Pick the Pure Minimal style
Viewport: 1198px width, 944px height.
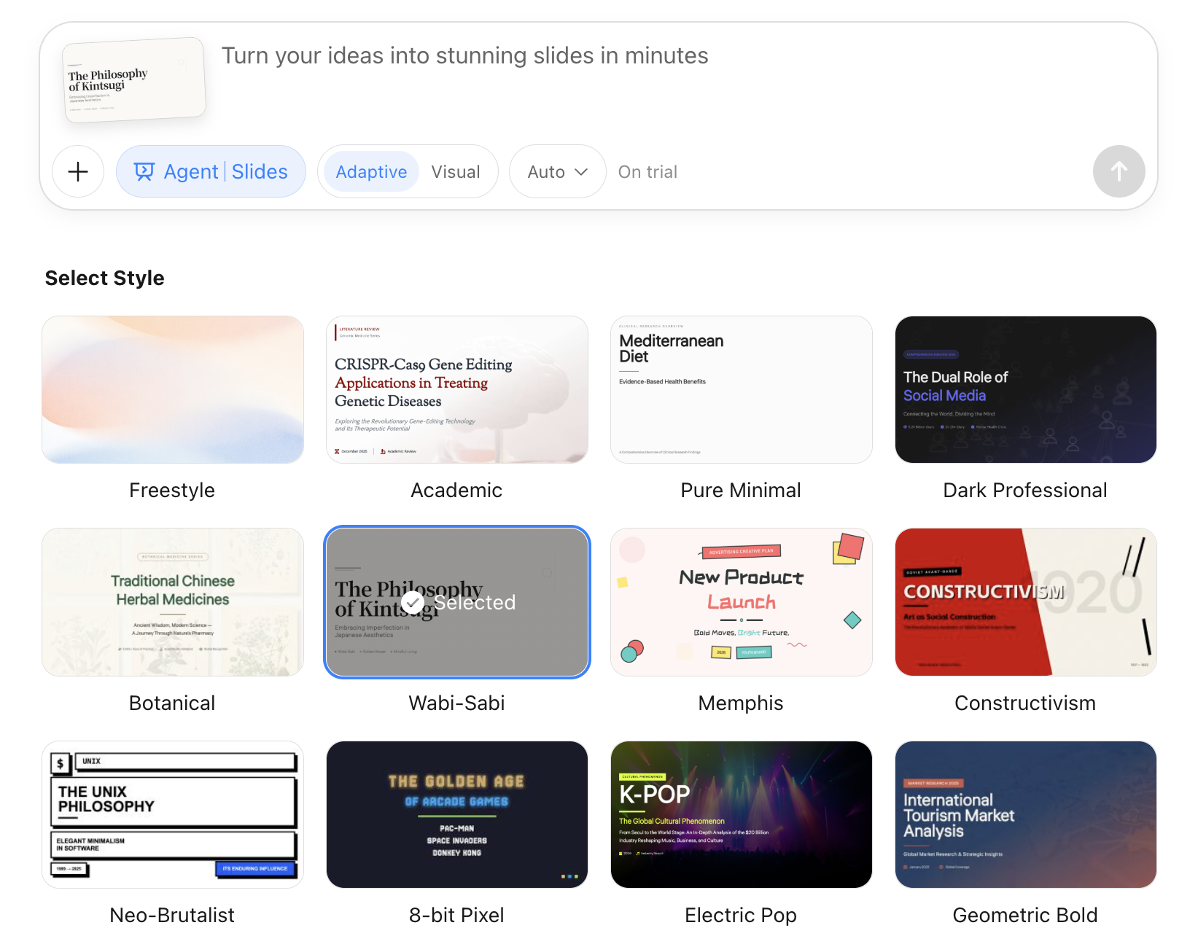pos(741,390)
